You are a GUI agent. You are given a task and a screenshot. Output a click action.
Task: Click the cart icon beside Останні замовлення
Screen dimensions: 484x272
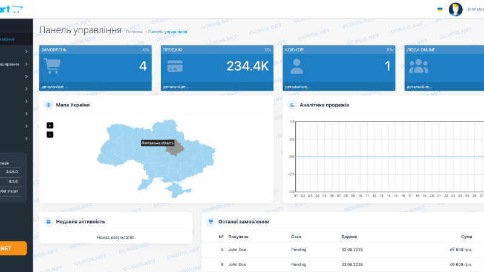coord(211,221)
